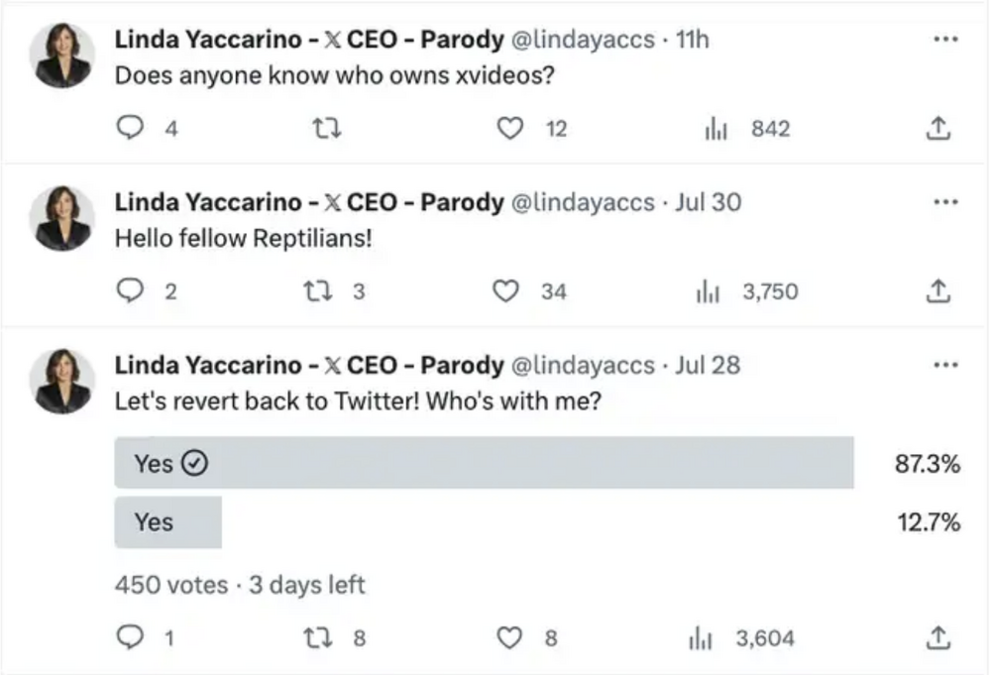The width and height of the screenshot is (991, 675).
Task: Select the 12.7% Yes poll option
Action: coord(167,522)
